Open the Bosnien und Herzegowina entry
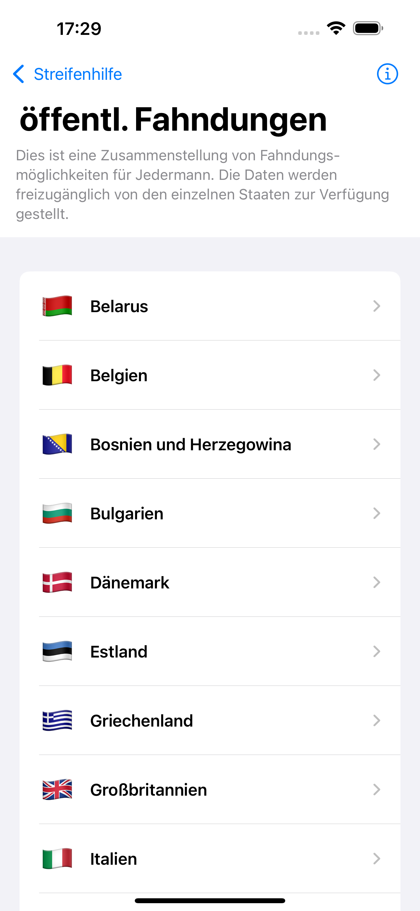The image size is (420, 911). pos(210,444)
